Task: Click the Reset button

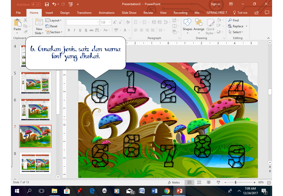Action: 51,26
